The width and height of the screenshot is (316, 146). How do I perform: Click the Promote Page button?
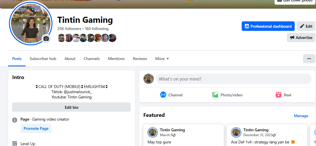click(36, 128)
